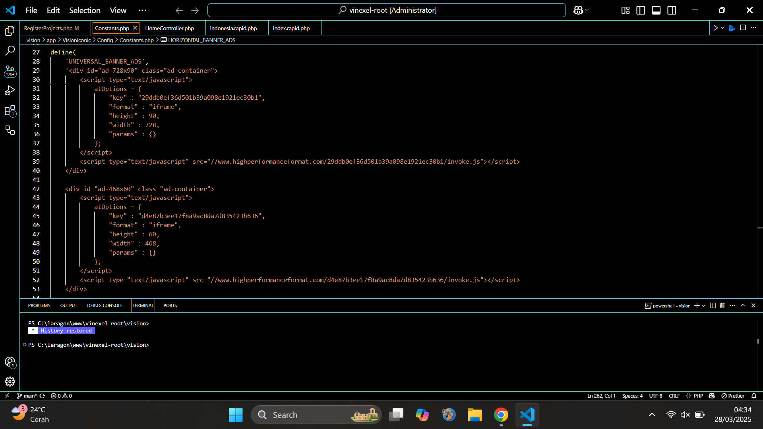Split the editor to the right
Image resolution: width=763 pixels, height=429 pixels.
(743, 28)
